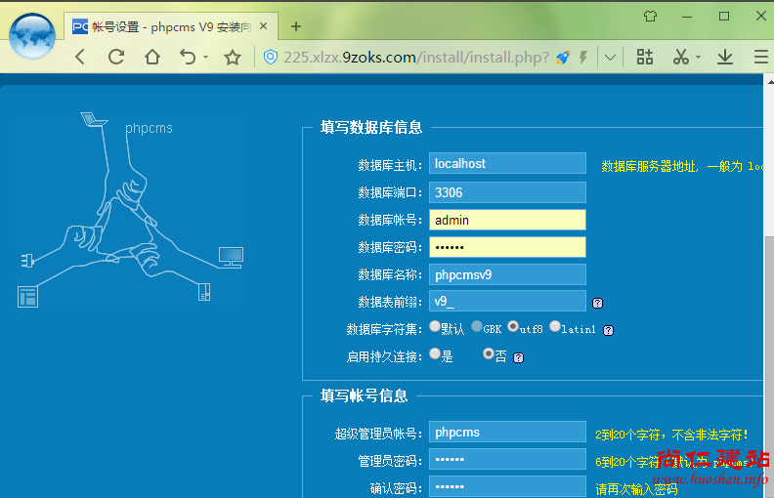Screen dimensions: 774x498
Task: Click the scissors screenshot tool icon
Action: tap(681, 57)
